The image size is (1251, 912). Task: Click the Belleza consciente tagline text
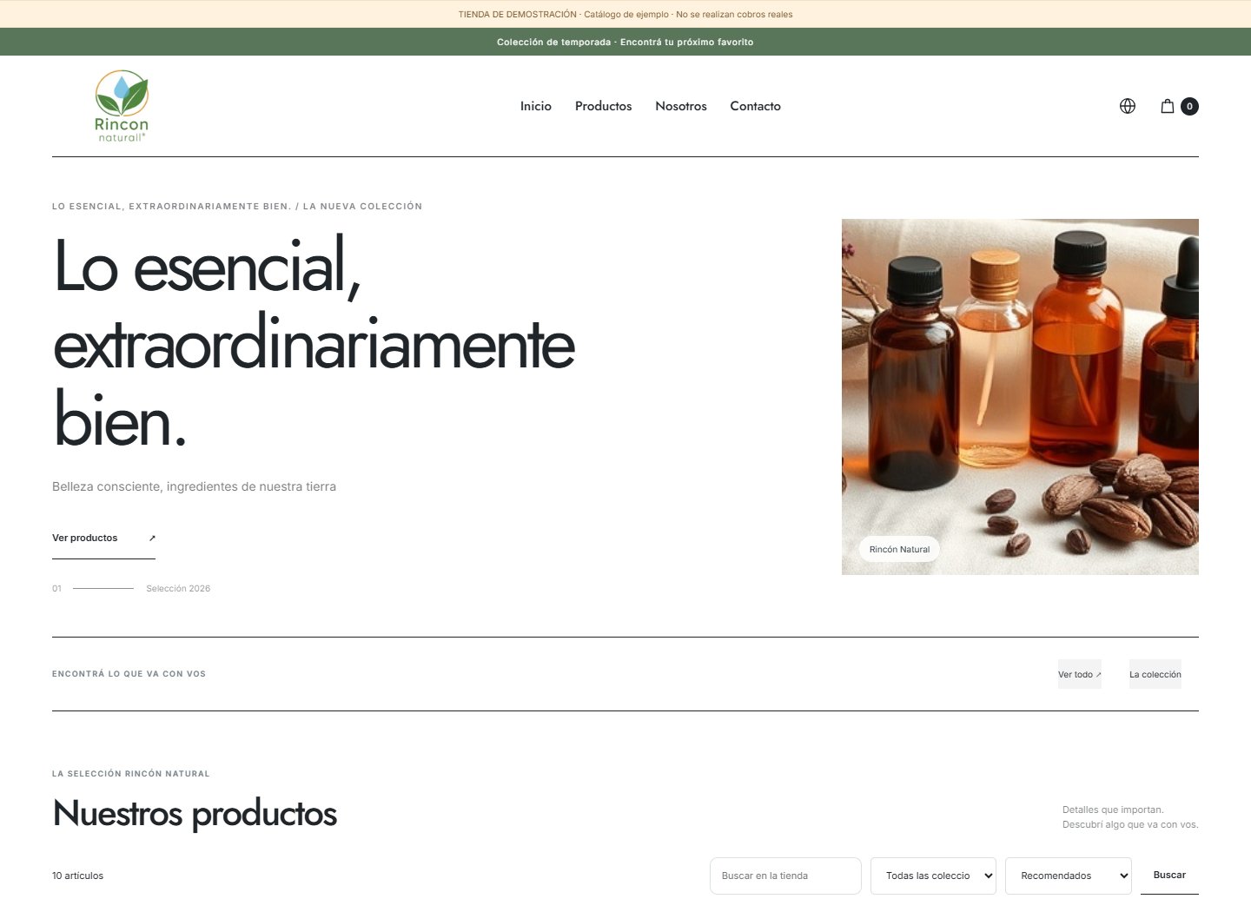click(194, 486)
